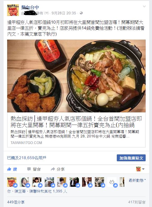152x207 pixels.
Task: Open the post options chevron at top right
Action: pyautogui.click(x=144, y=6)
